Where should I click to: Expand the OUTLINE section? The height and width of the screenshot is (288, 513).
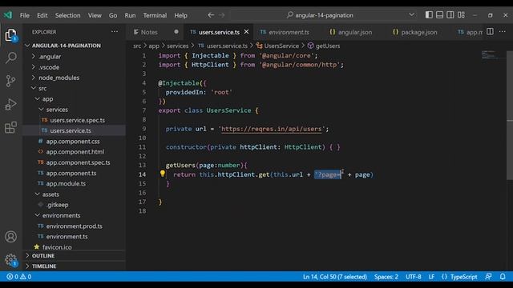click(74, 255)
